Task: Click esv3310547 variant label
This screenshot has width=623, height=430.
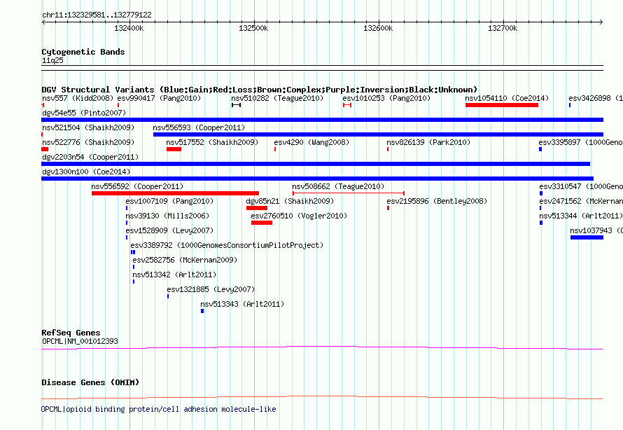Action: (581, 186)
